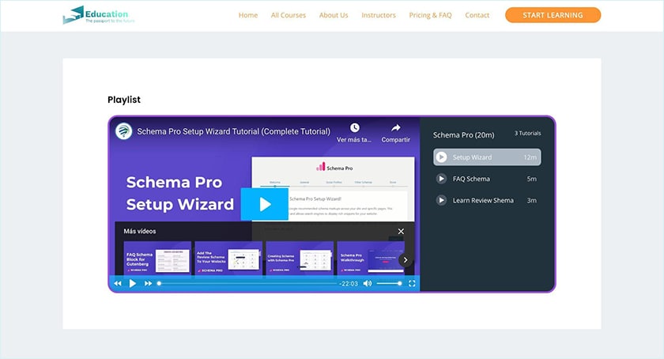This screenshot has width=664, height=359.
Task: Select Setup Wizard in the playlist
Action: (487, 157)
